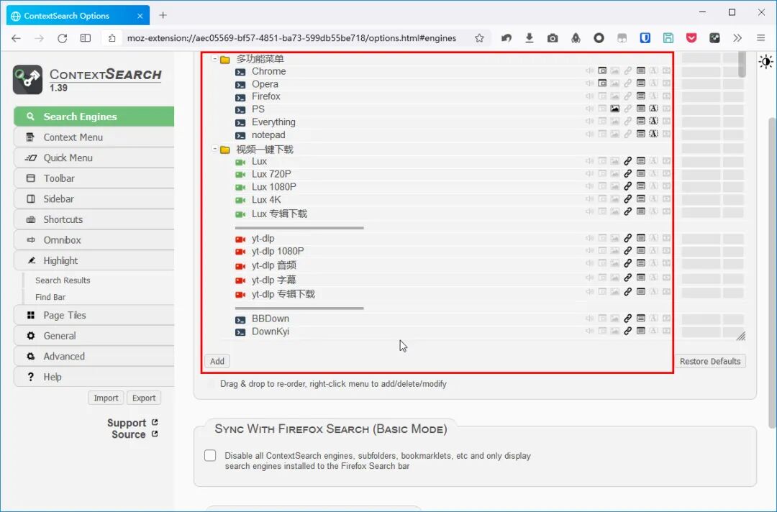This screenshot has width=777, height=512.
Task: Open the ContextSearch toolbar extension icon
Action: [x=714, y=38]
